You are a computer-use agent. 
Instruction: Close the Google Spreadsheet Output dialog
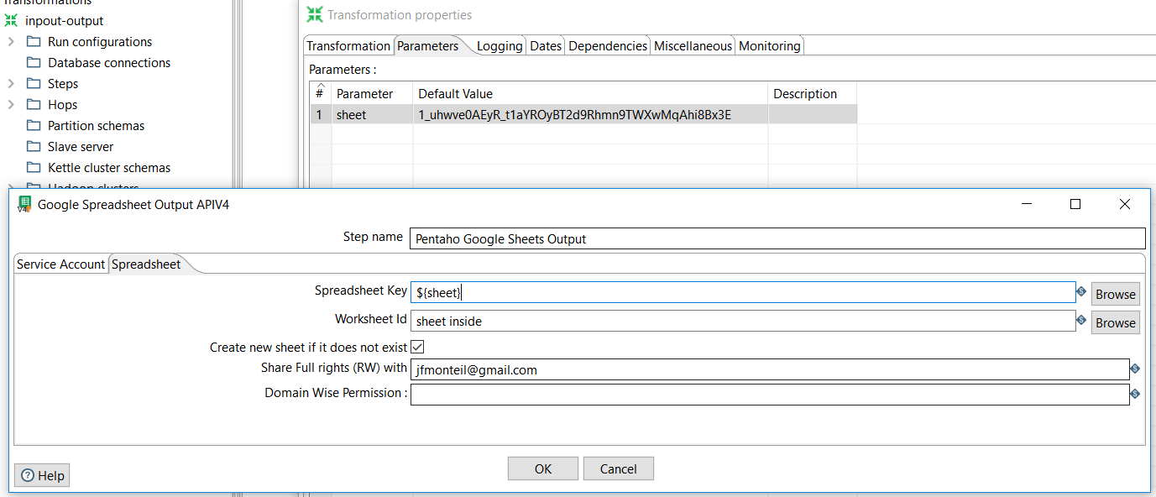pos(1125,204)
